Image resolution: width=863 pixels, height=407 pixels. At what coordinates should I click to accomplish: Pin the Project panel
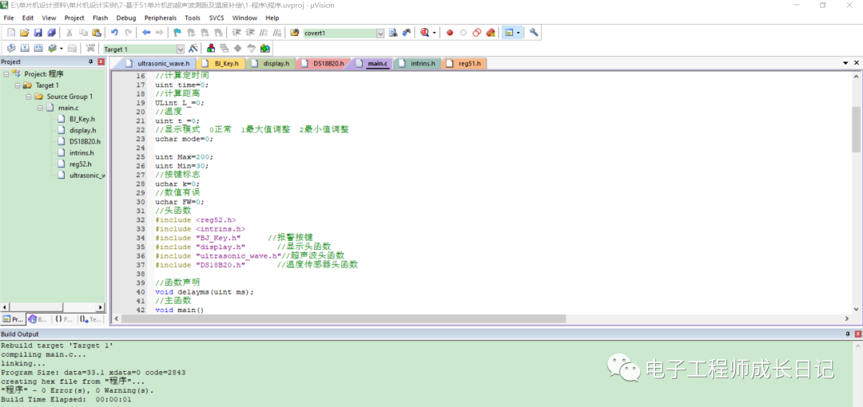pos(91,62)
